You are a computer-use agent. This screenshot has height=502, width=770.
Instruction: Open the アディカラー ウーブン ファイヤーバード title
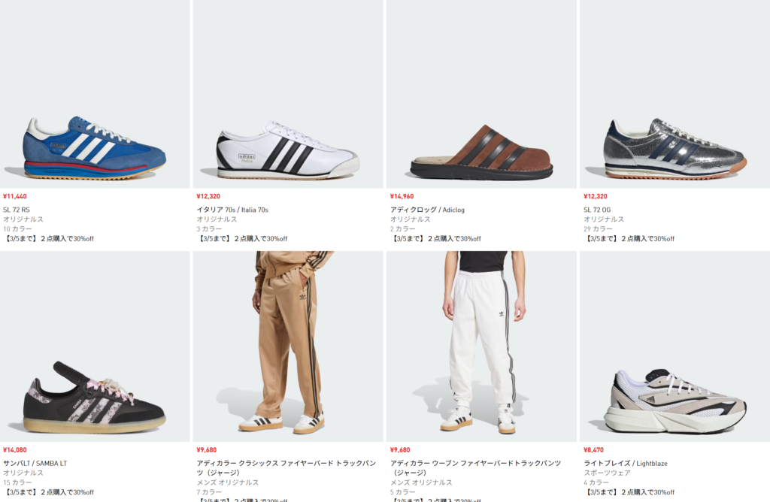[x=475, y=463]
